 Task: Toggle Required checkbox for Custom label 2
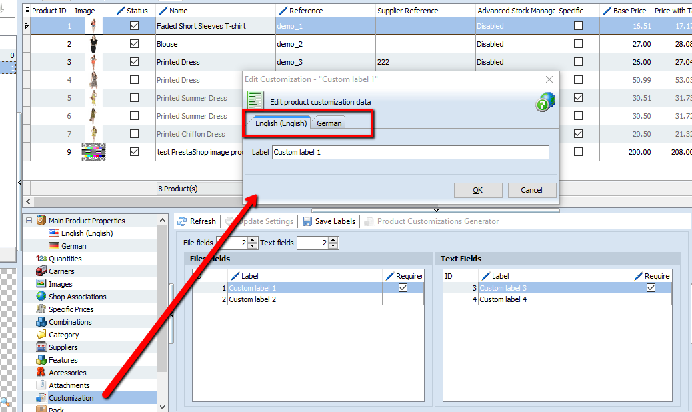coord(403,299)
